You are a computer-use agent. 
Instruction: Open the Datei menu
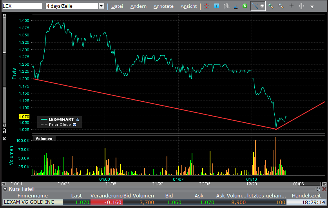pyautogui.click(x=117, y=6)
